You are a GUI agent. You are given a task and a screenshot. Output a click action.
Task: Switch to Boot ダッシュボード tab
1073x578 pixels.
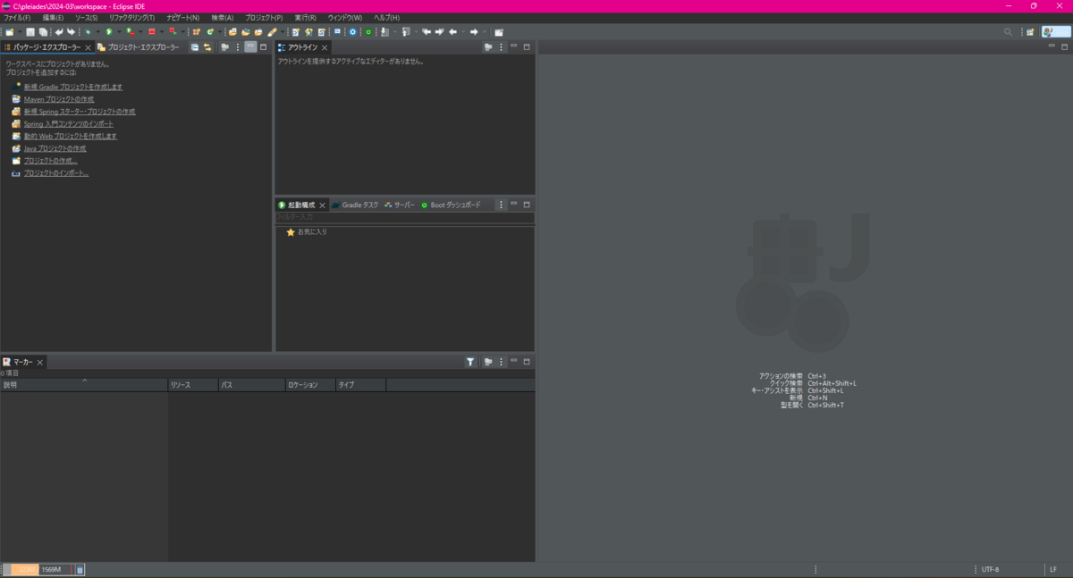pos(451,205)
